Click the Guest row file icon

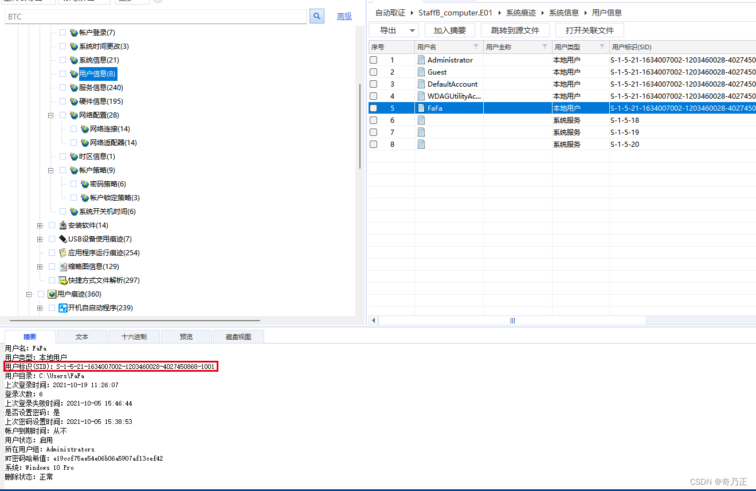pos(421,72)
